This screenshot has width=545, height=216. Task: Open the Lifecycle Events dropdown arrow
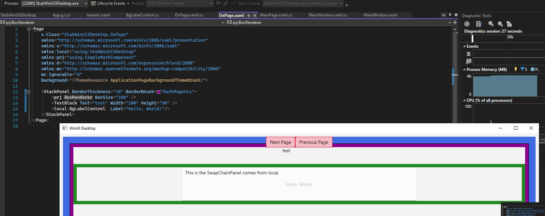coord(128,3)
